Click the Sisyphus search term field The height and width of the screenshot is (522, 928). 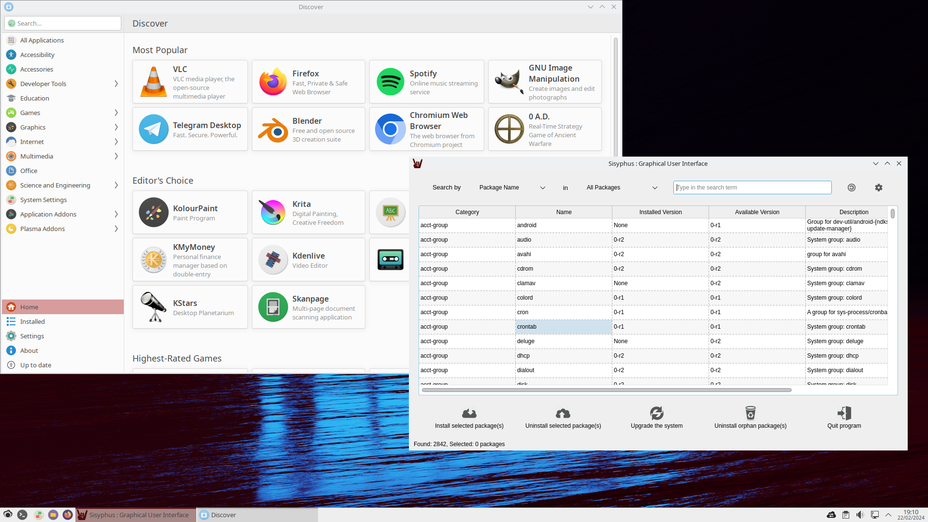pos(752,188)
